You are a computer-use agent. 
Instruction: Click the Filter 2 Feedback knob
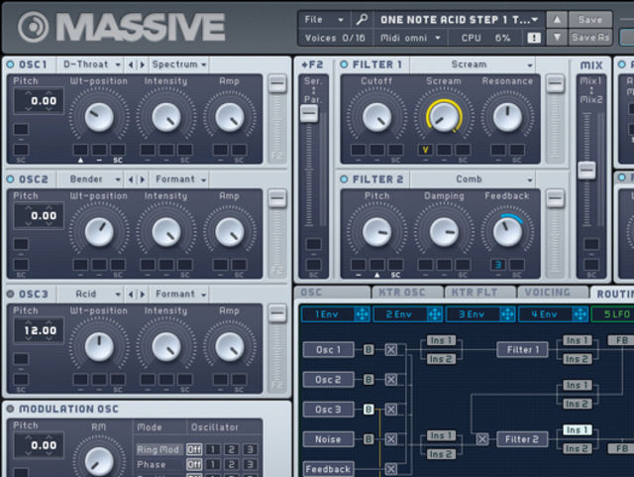(x=507, y=232)
